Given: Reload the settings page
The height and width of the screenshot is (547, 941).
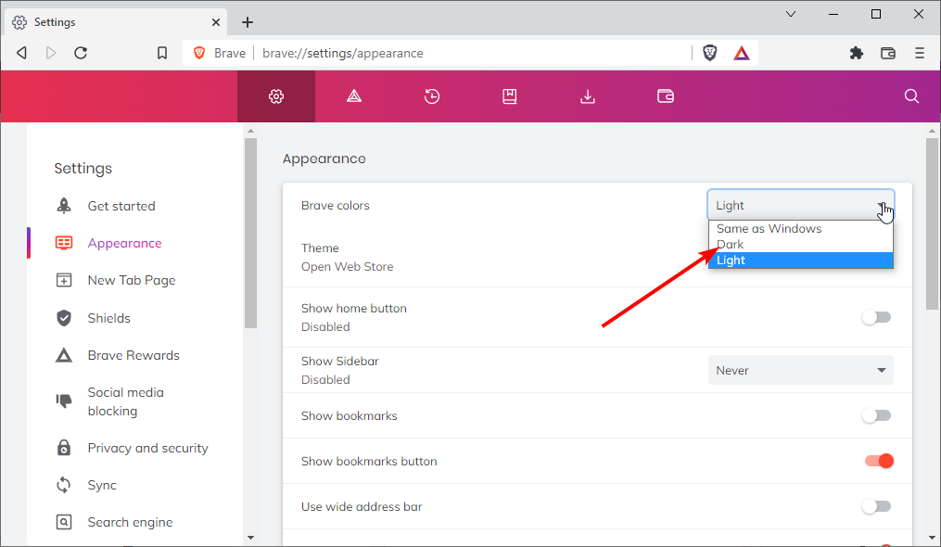Looking at the screenshot, I should pos(81,53).
